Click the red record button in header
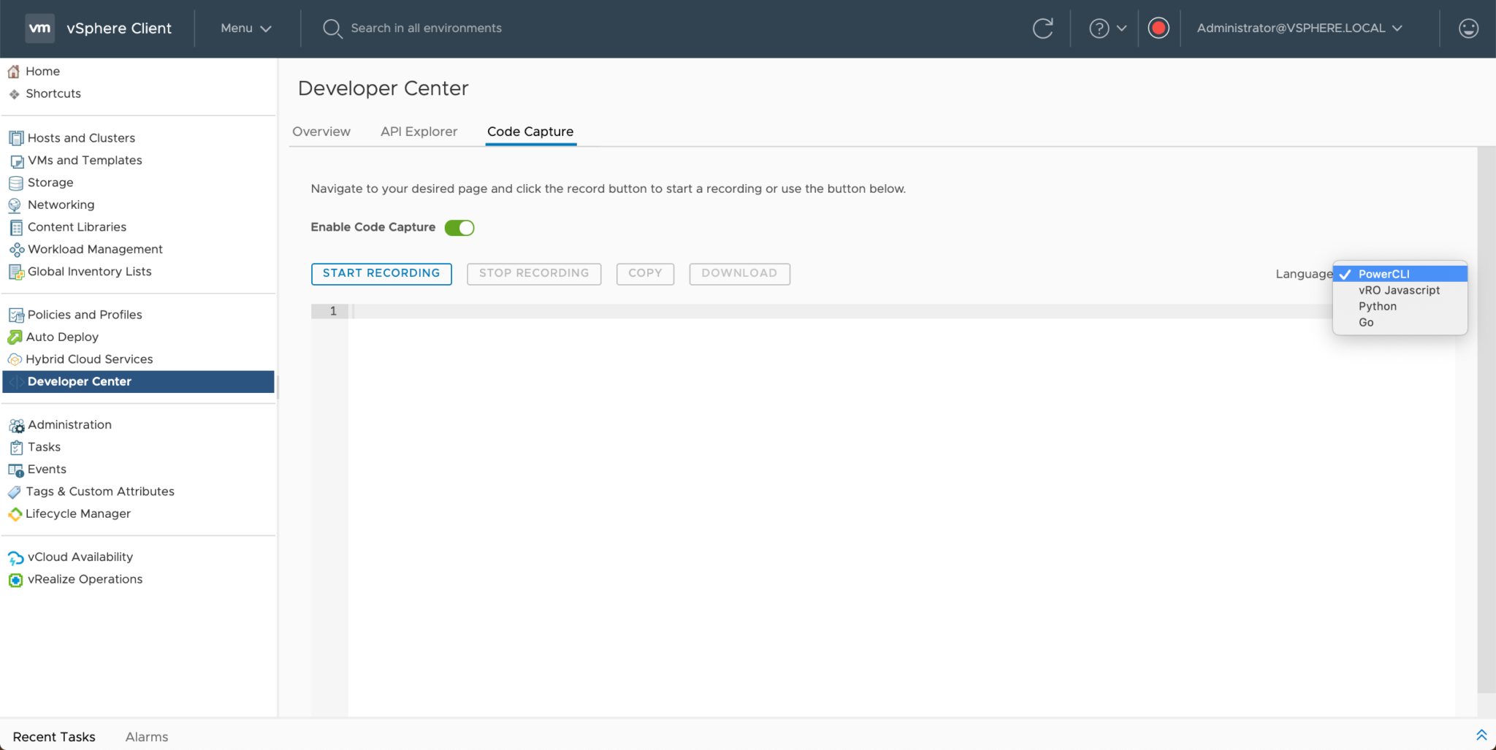1496x750 pixels. click(x=1158, y=28)
